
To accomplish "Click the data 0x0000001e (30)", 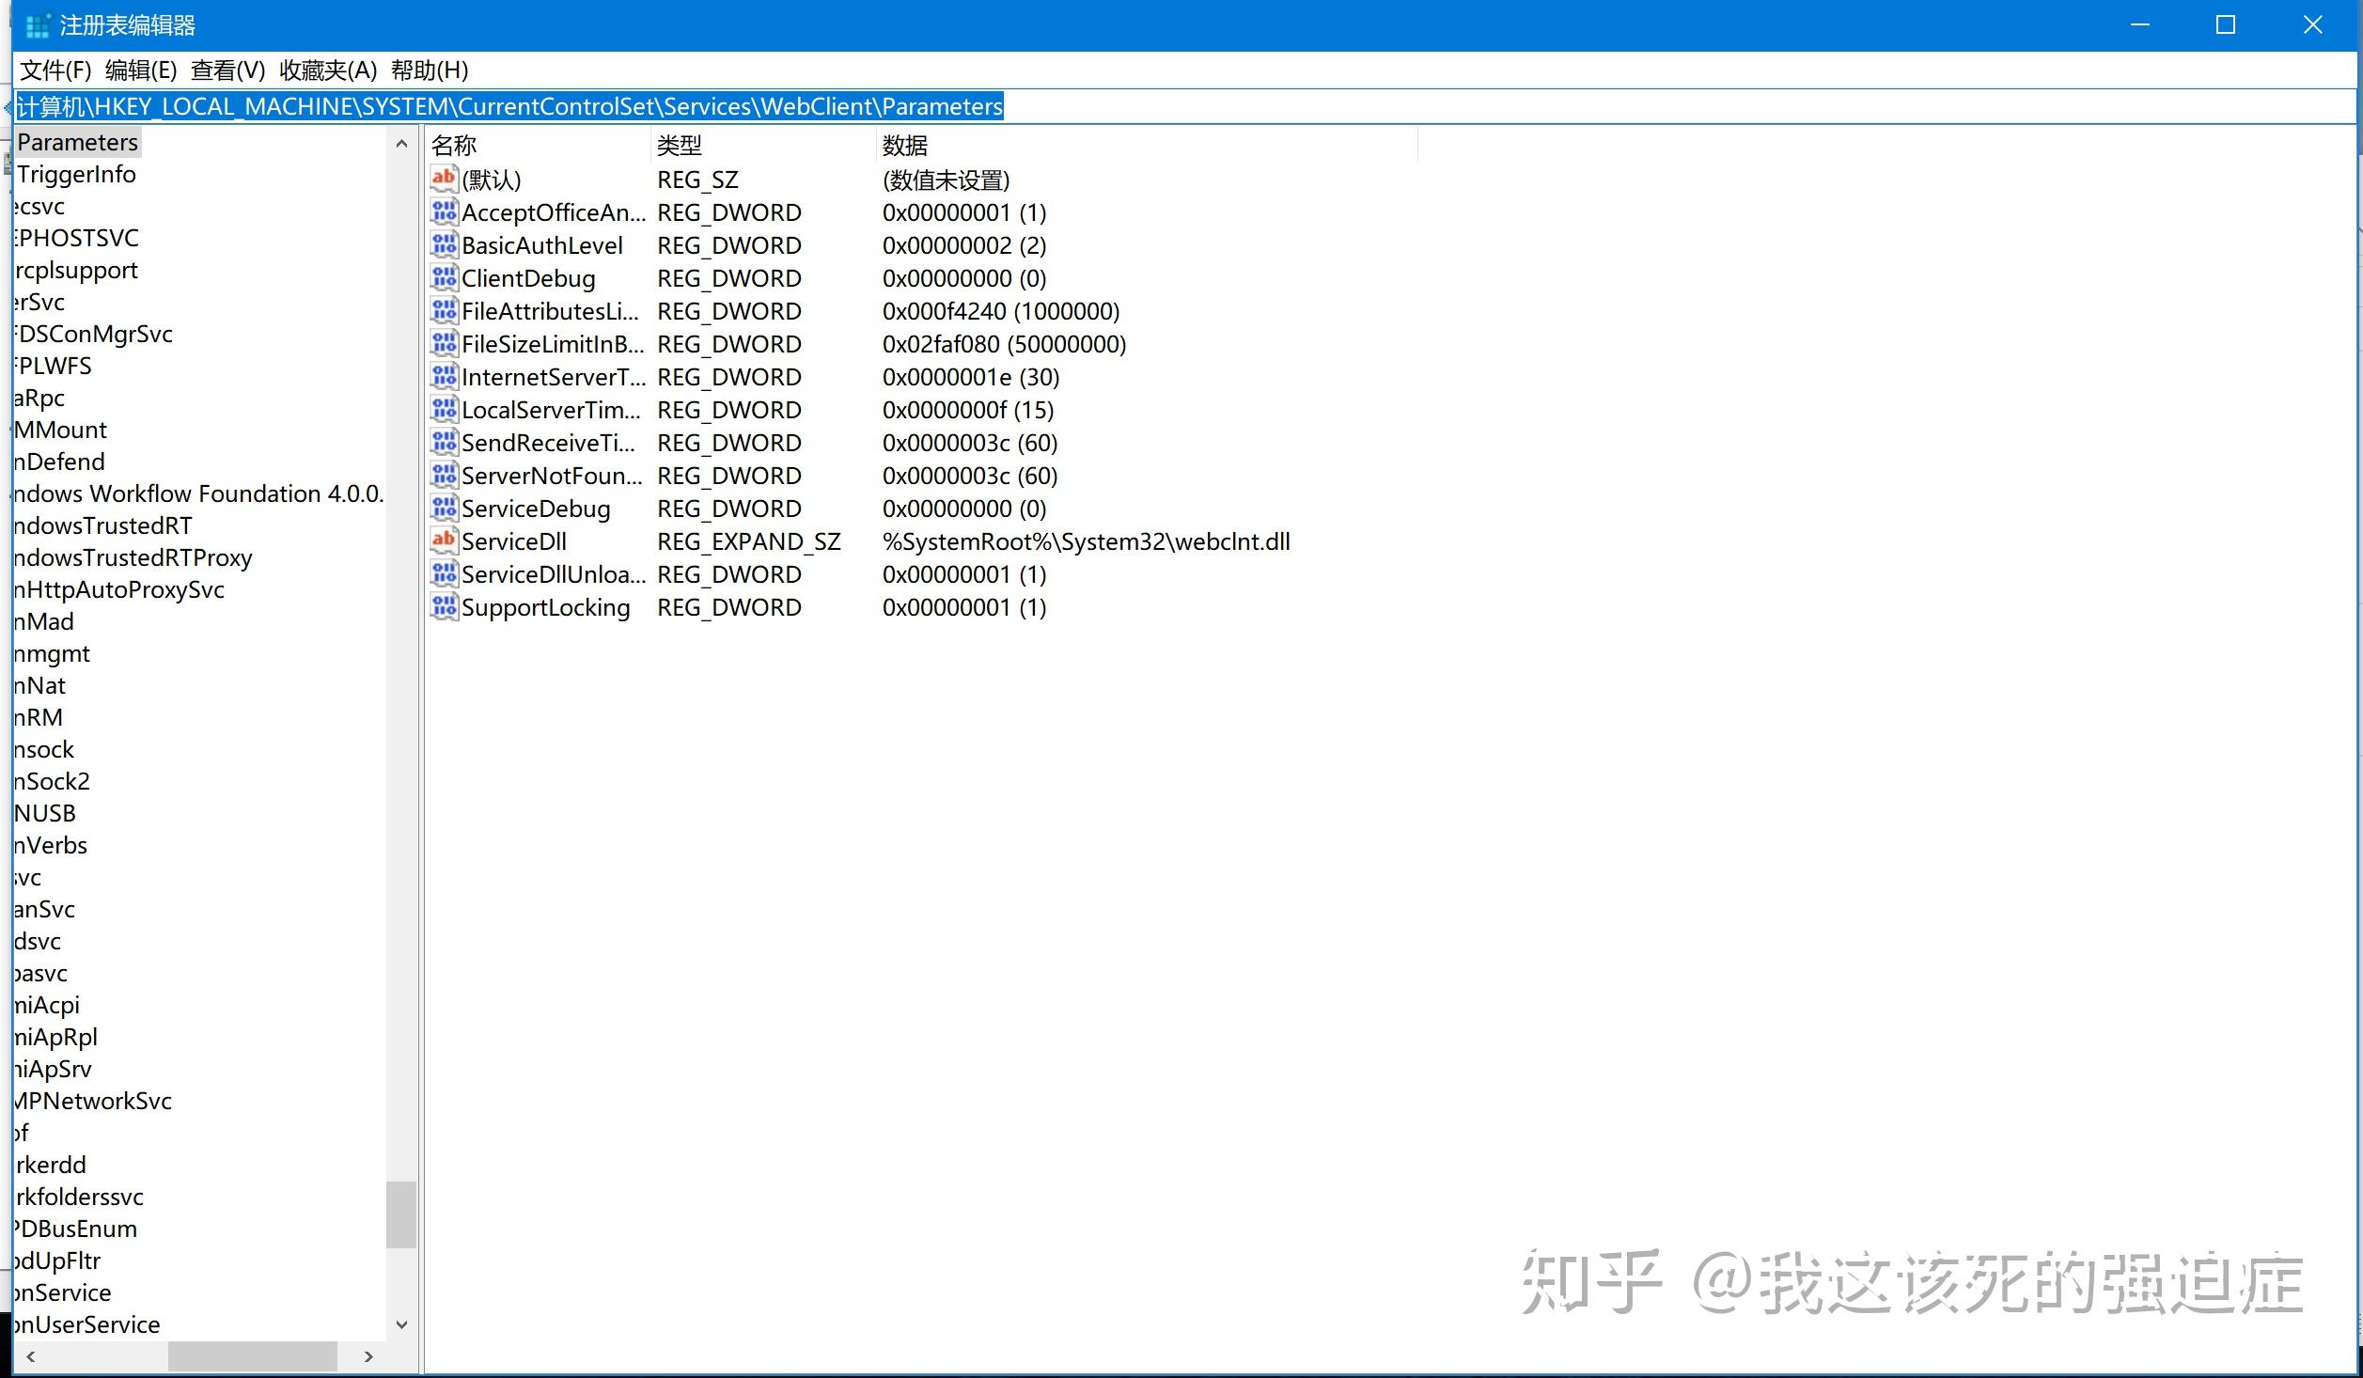I will pos(971,377).
